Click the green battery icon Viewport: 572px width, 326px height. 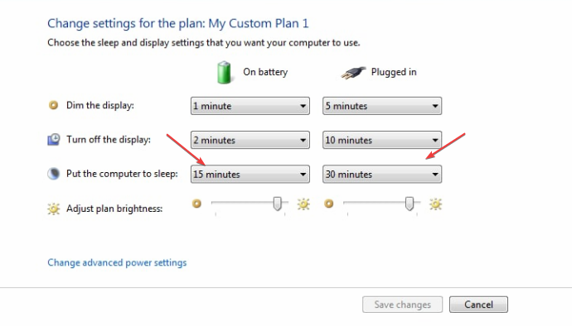coord(224,73)
